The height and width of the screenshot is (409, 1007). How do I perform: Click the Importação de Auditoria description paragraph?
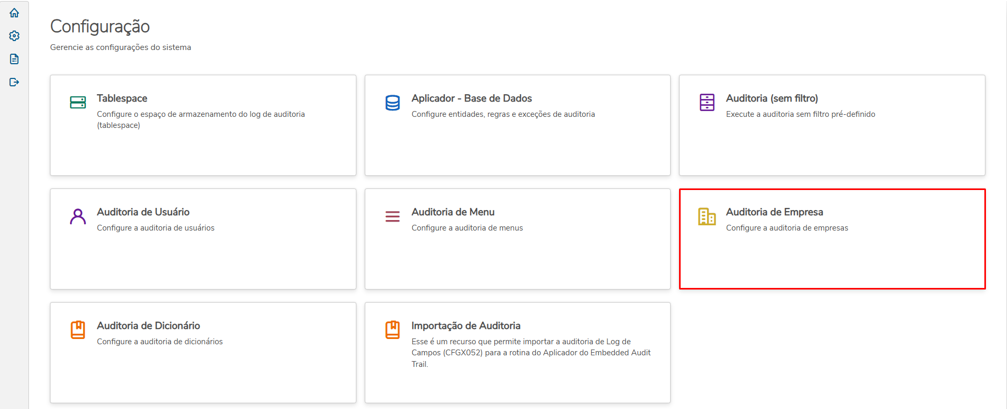[531, 353]
